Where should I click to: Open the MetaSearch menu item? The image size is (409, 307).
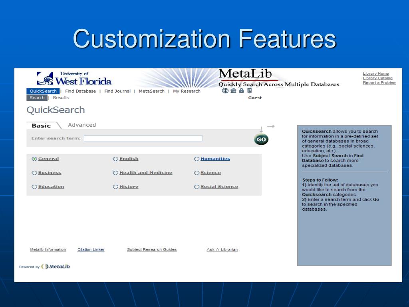click(151, 91)
